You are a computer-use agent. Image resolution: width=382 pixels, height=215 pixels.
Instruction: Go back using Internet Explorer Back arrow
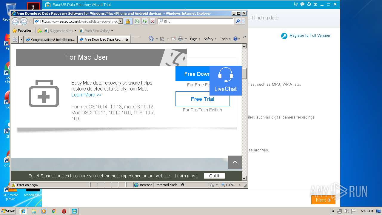(x=16, y=21)
